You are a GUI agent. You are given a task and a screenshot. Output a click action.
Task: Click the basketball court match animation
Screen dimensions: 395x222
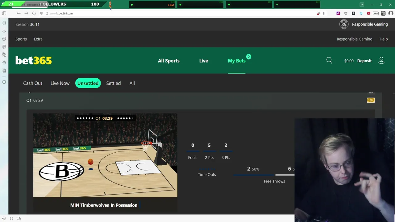pos(105,155)
